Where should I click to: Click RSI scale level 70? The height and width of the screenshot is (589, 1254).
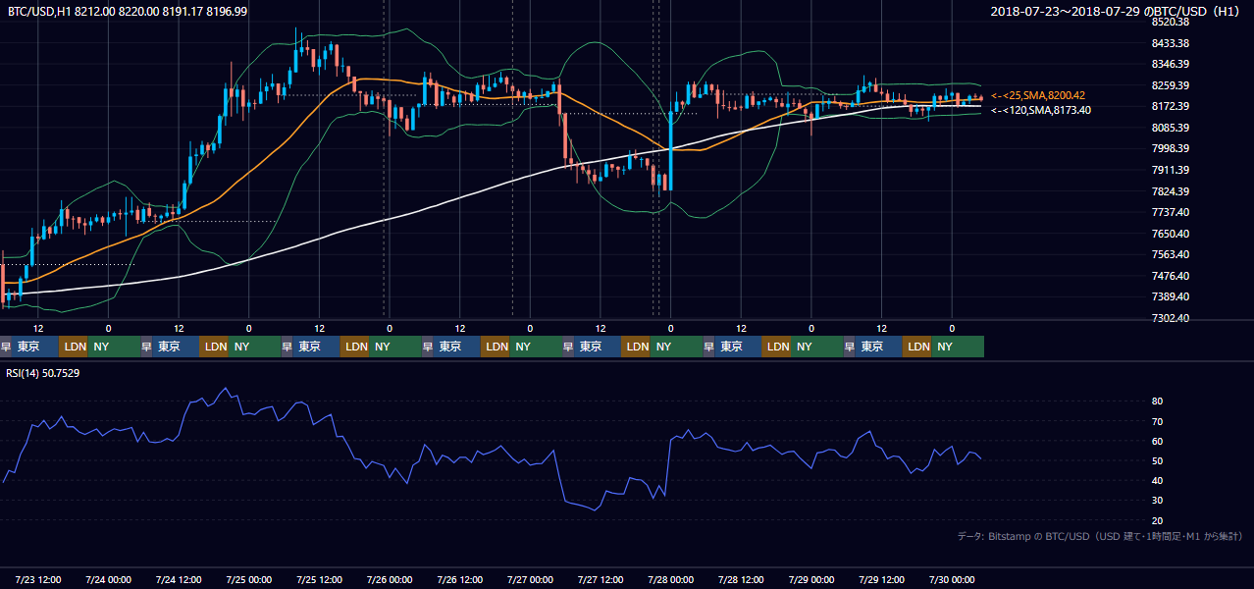click(1158, 421)
